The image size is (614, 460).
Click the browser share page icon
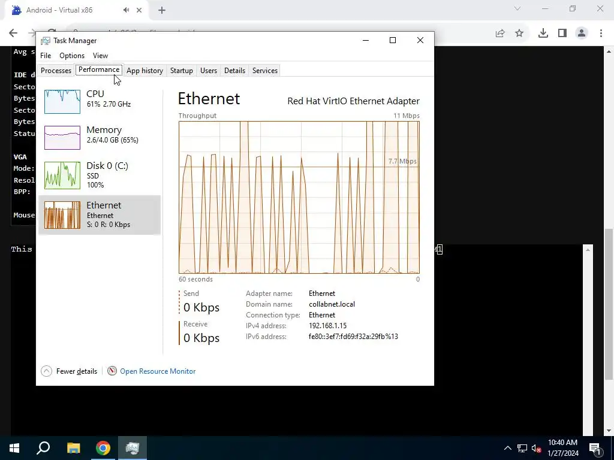(500, 34)
